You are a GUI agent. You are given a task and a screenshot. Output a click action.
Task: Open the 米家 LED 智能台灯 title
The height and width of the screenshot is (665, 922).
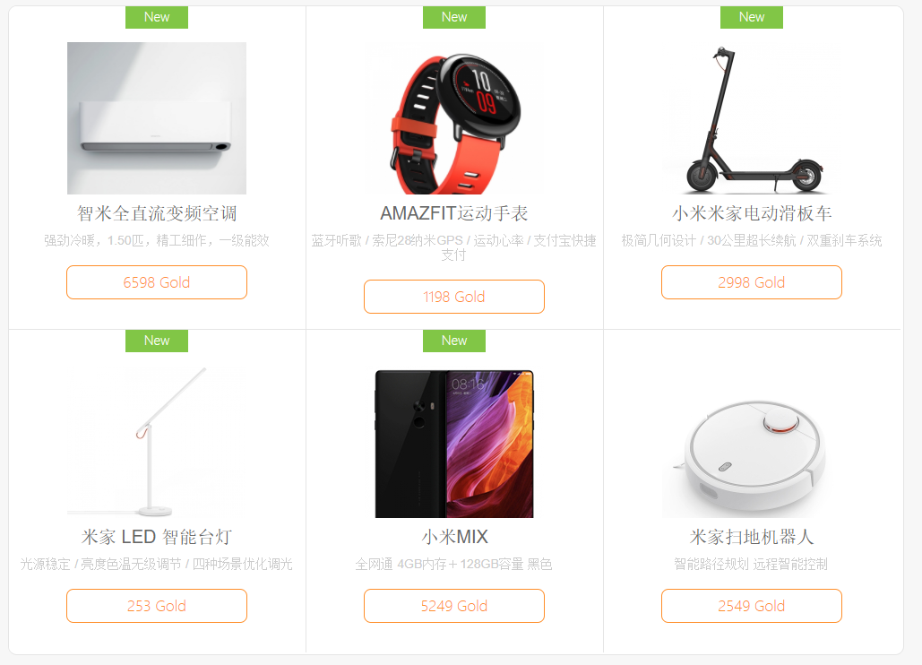157,536
